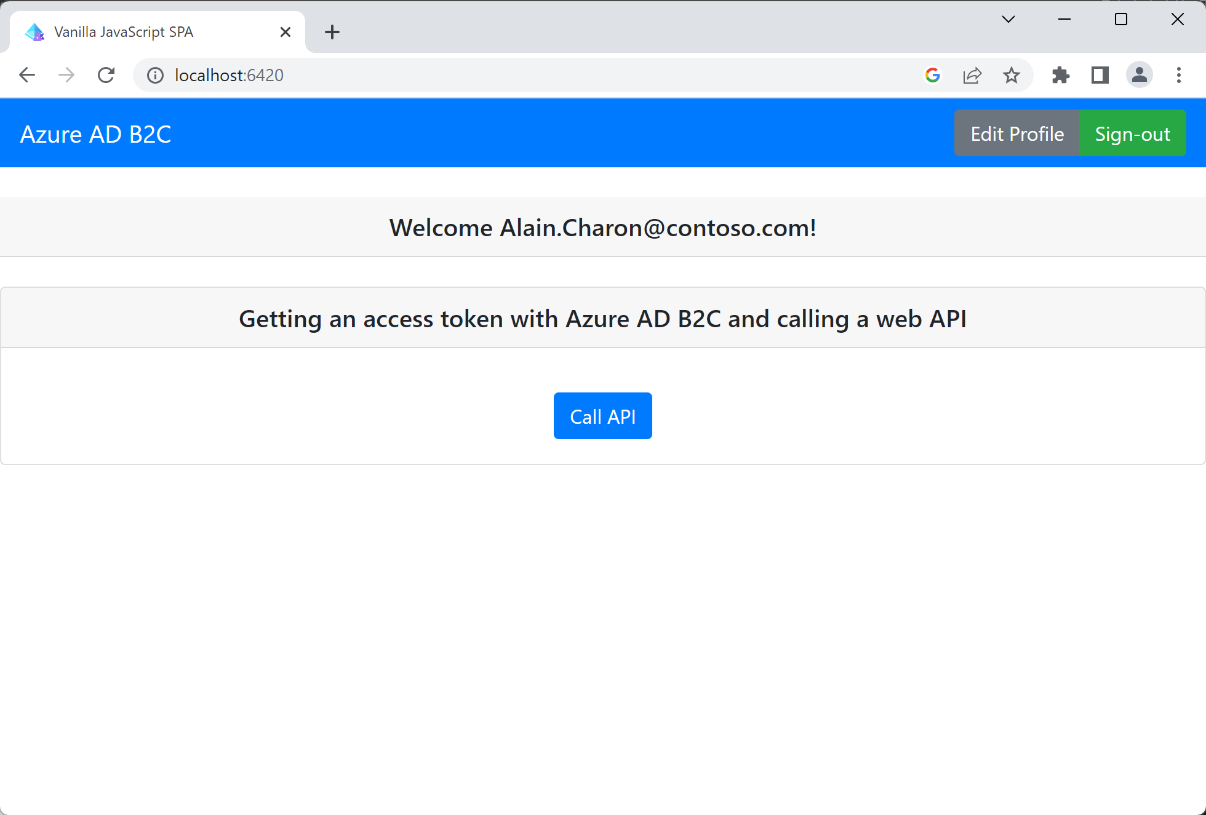Click the new tab plus button

[x=333, y=32]
